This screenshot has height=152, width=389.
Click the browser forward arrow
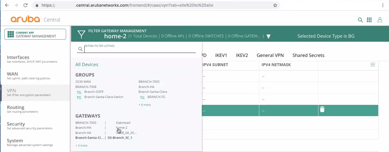click(x=16, y=5)
